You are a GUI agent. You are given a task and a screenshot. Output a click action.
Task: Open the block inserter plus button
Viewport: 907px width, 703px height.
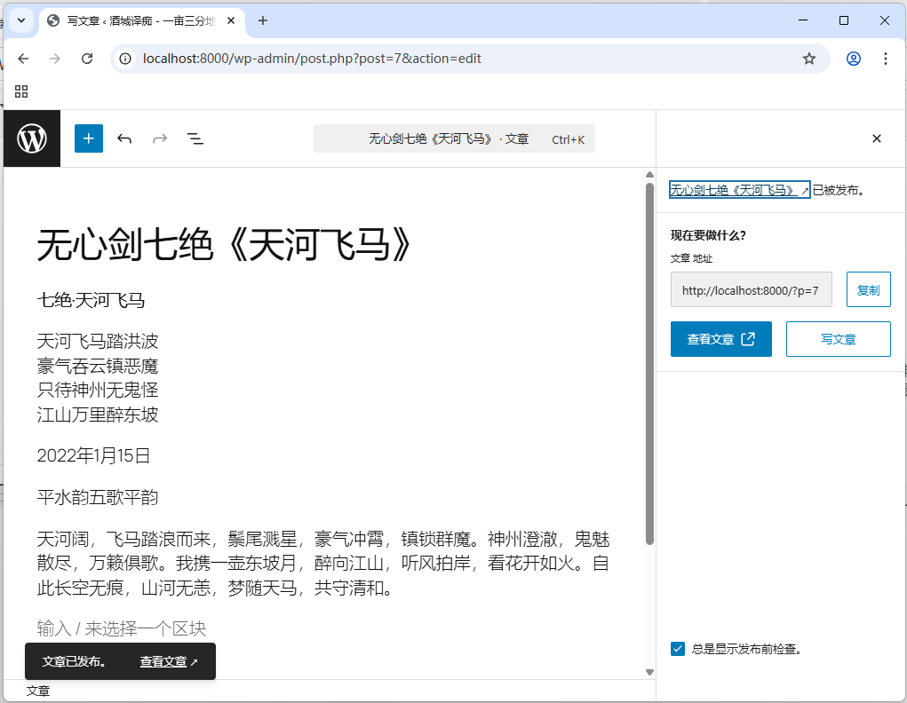coord(89,138)
